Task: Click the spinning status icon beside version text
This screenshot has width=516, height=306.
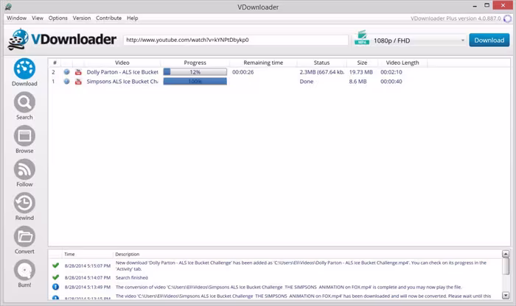Action: pyautogui.click(x=507, y=18)
